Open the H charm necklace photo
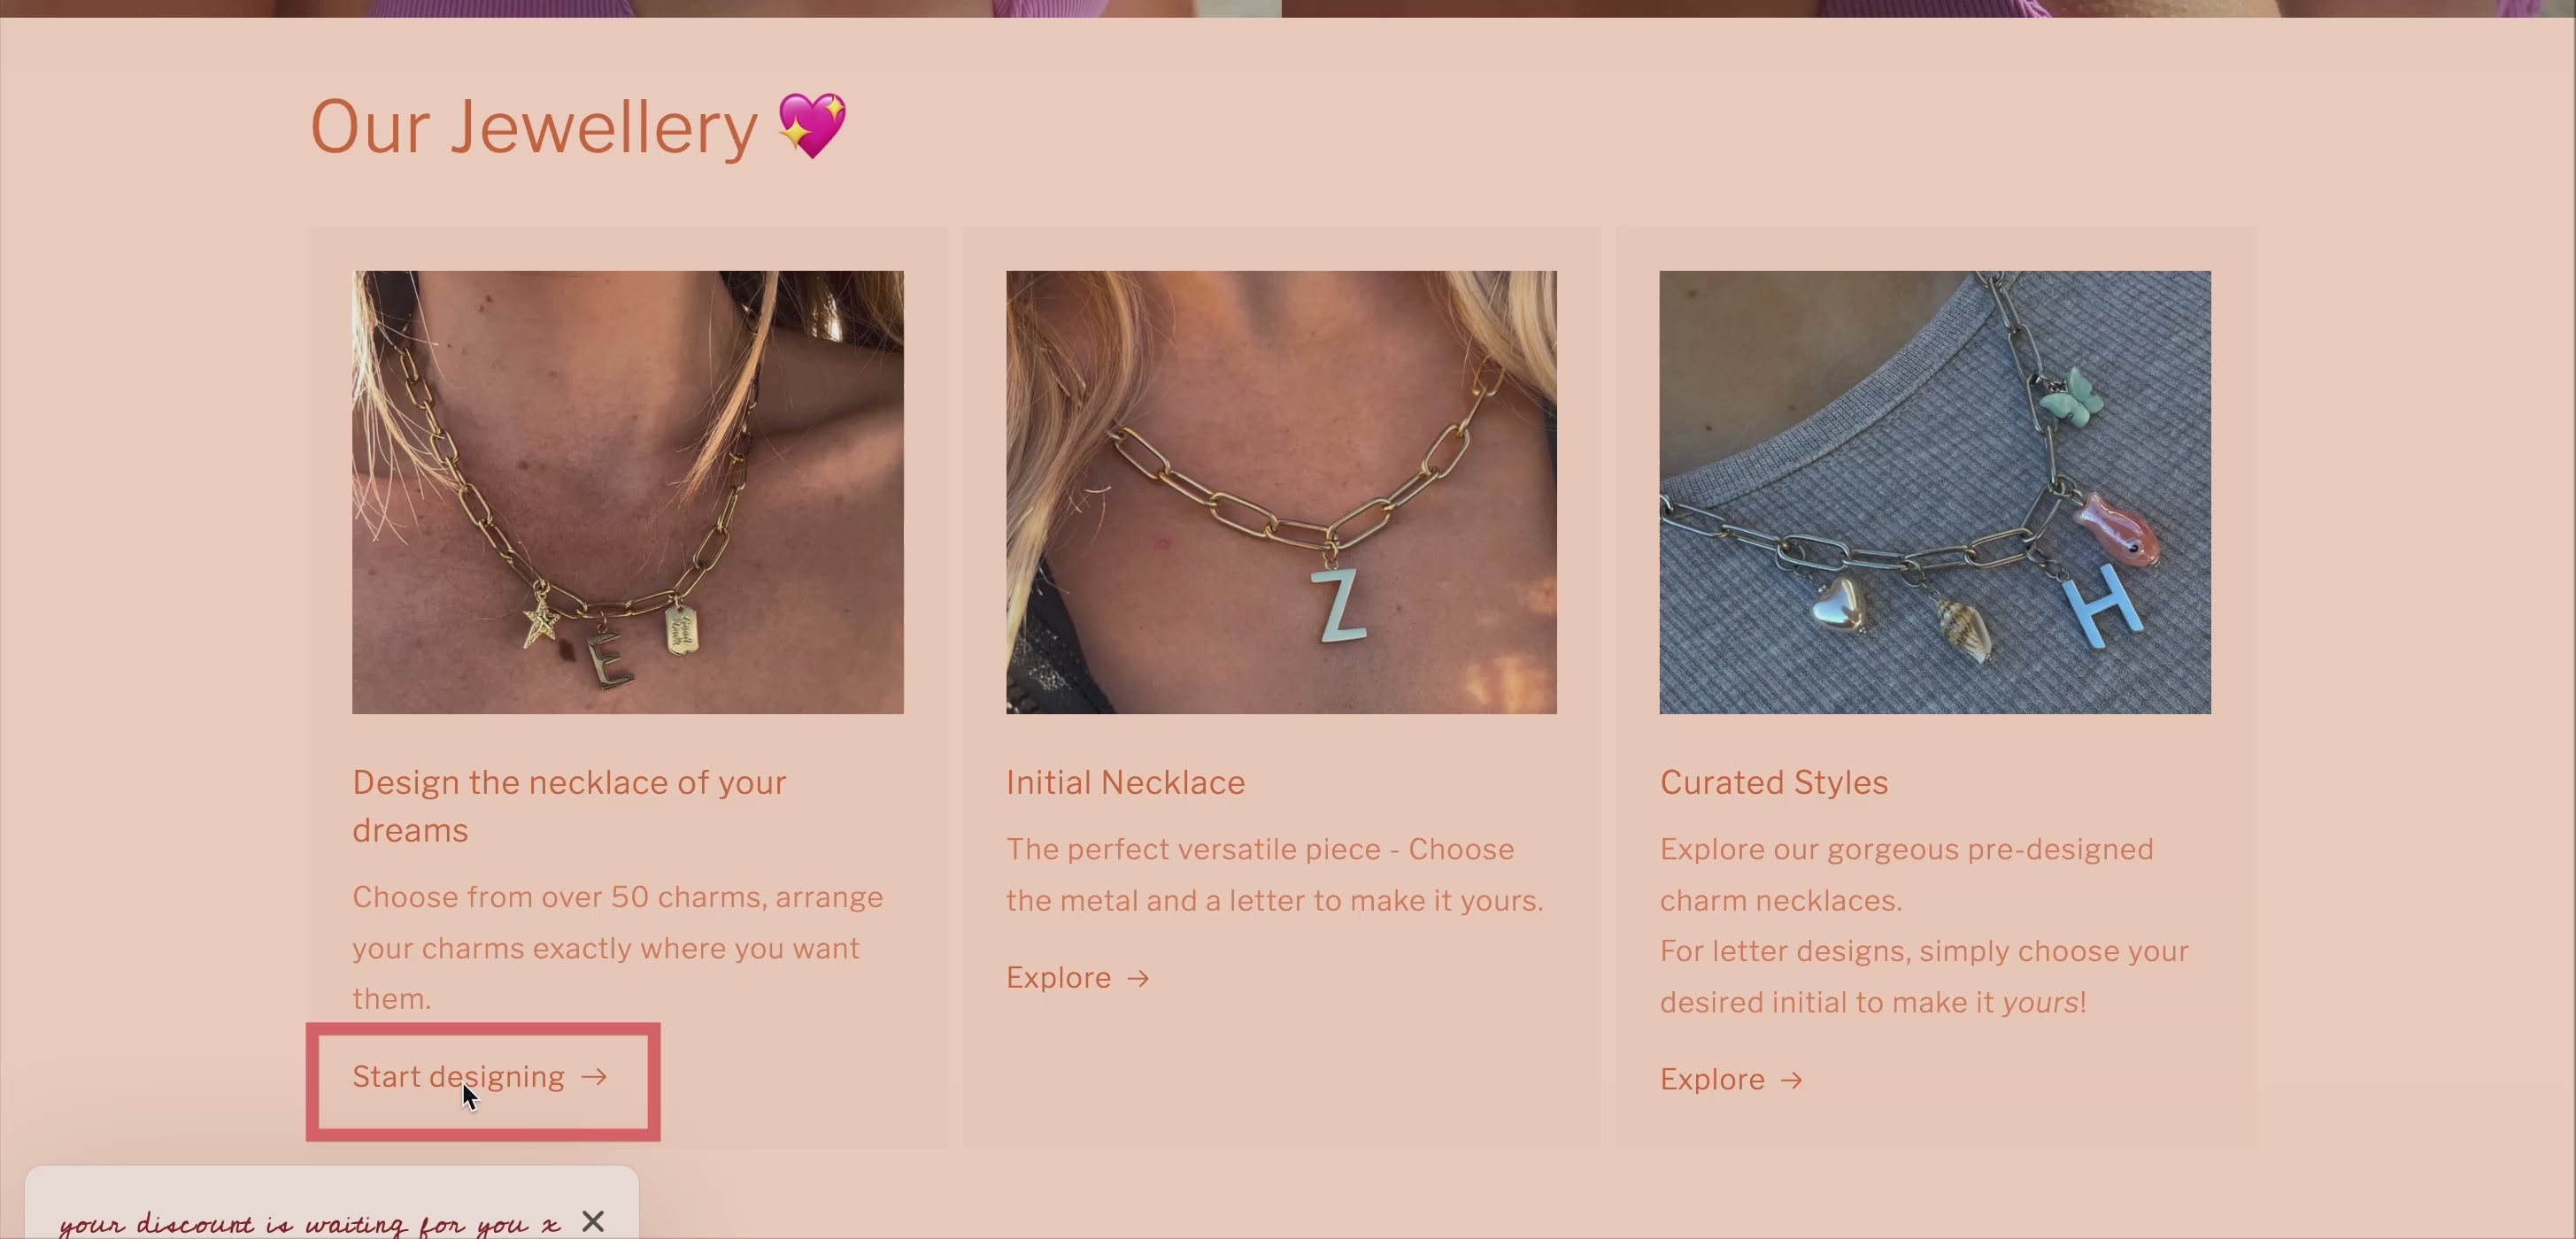This screenshot has height=1239, width=2576. (1935, 492)
